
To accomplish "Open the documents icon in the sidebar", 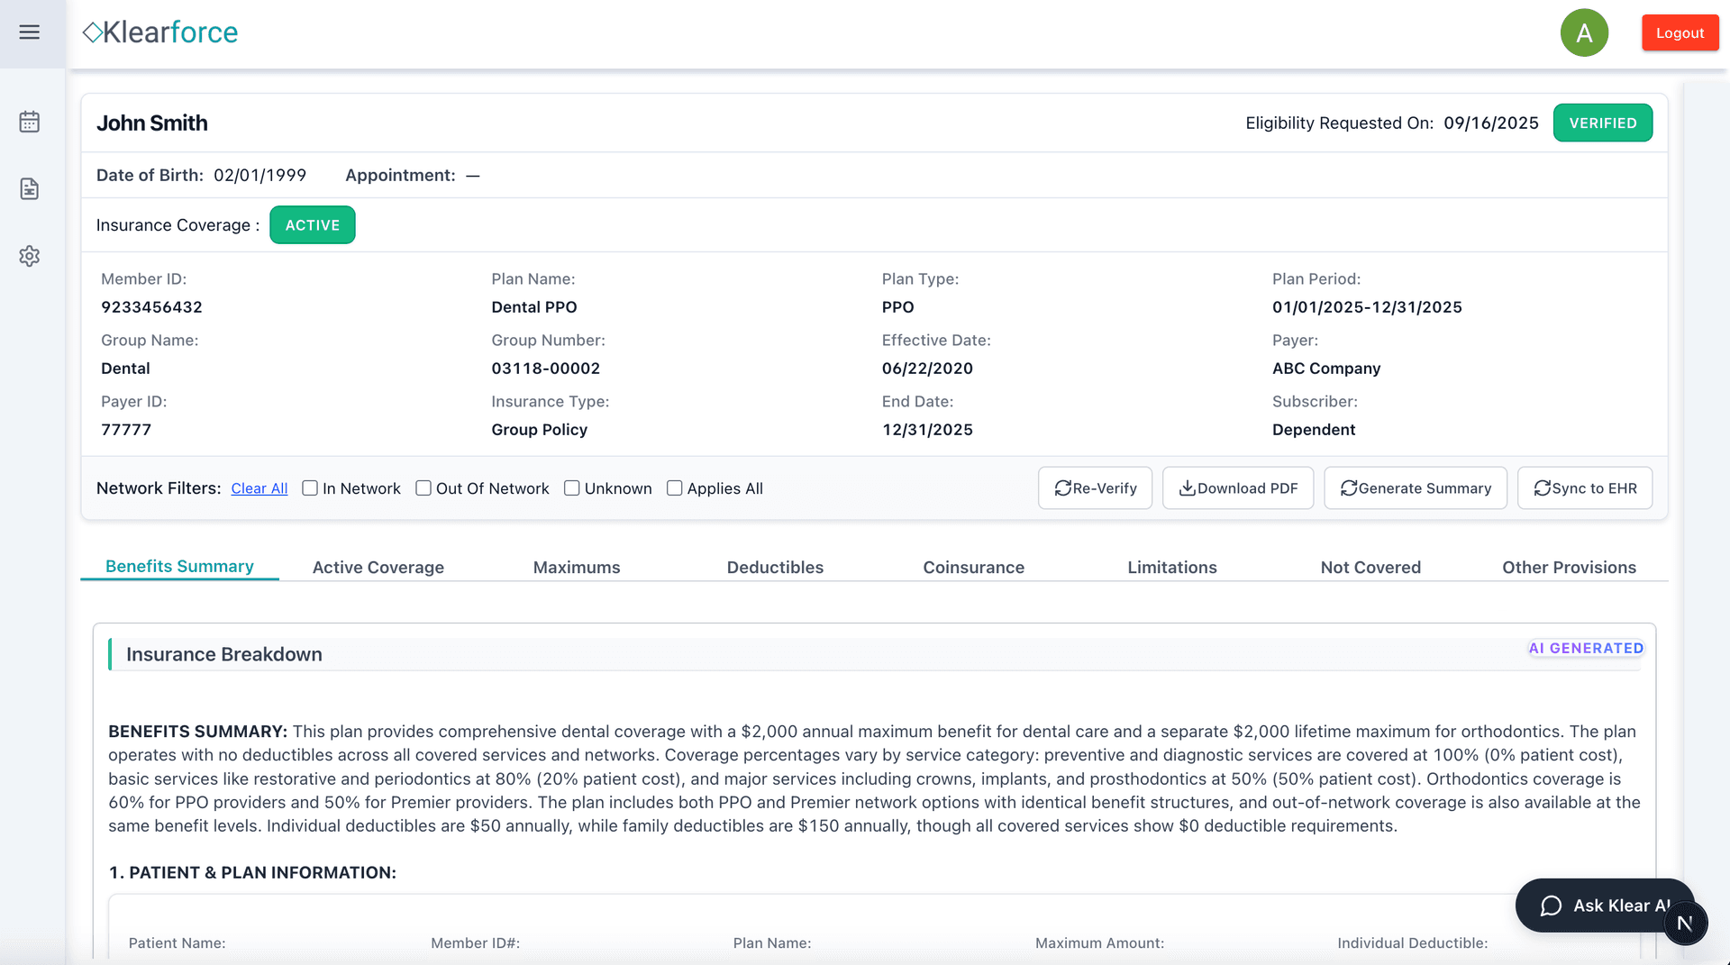I will [30, 189].
